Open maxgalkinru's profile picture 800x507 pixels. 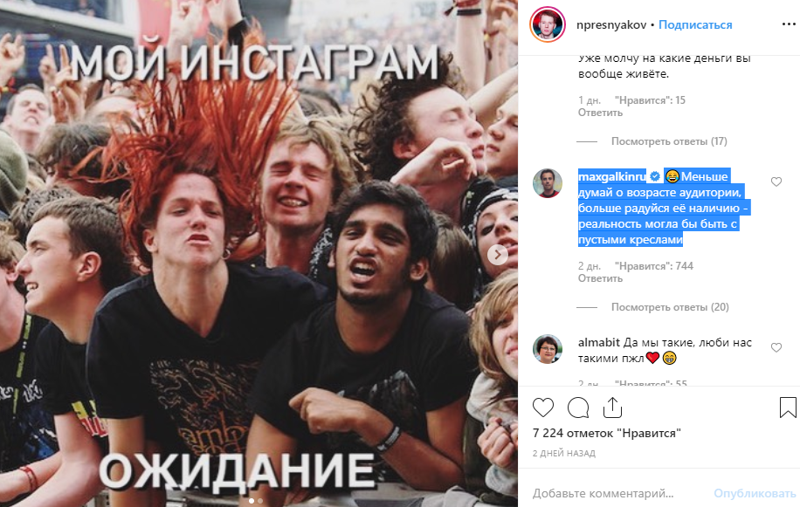click(x=548, y=183)
